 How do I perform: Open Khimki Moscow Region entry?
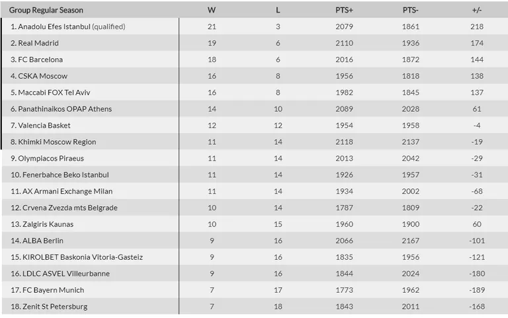[57, 142]
